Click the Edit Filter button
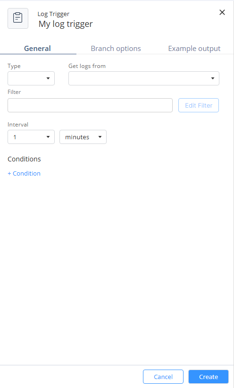This screenshot has height=388, width=234. tap(199, 105)
